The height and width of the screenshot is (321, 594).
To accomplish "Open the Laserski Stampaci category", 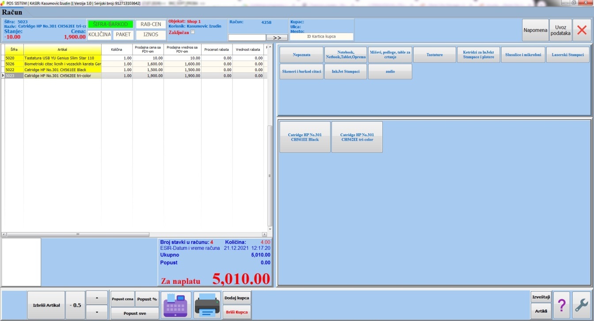I will tap(567, 55).
